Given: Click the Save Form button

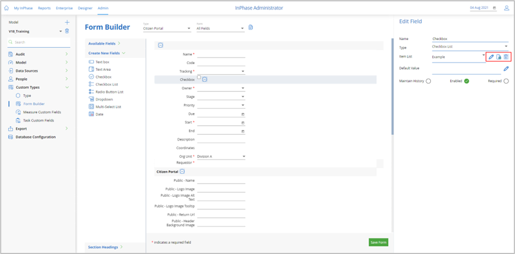Looking at the screenshot, I should point(379,242).
